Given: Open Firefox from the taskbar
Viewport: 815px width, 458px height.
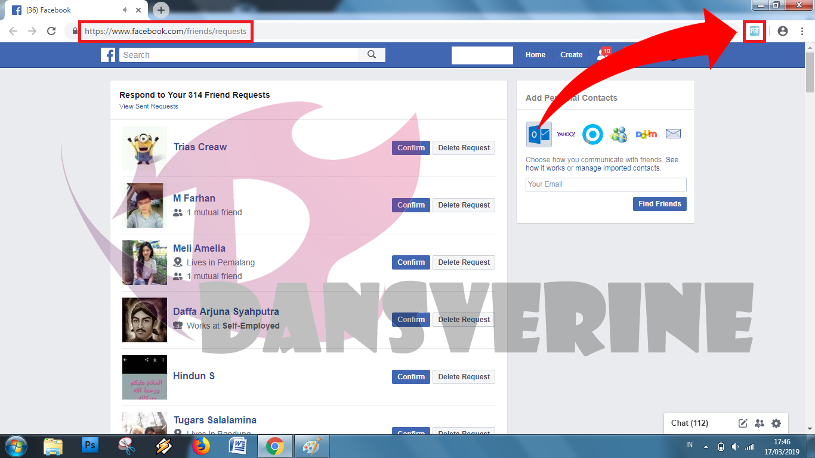Looking at the screenshot, I should click(201, 446).
